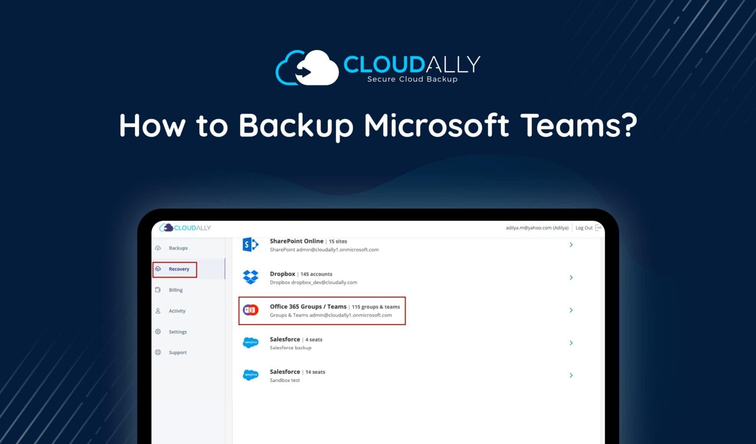Expand the Sandbox test Salesforce chevron
The width and height of the screenshot is (756, 444).
click(x=571, y=375)
